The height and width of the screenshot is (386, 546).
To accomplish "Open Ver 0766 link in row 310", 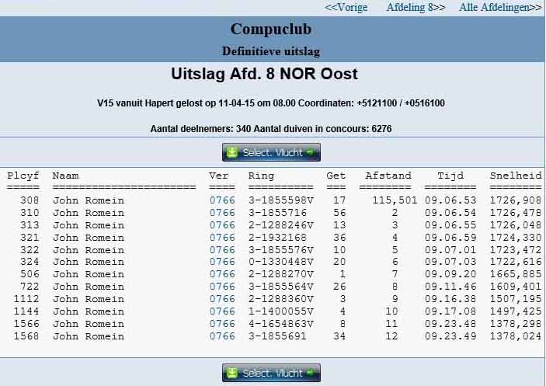I will [222, 213].
